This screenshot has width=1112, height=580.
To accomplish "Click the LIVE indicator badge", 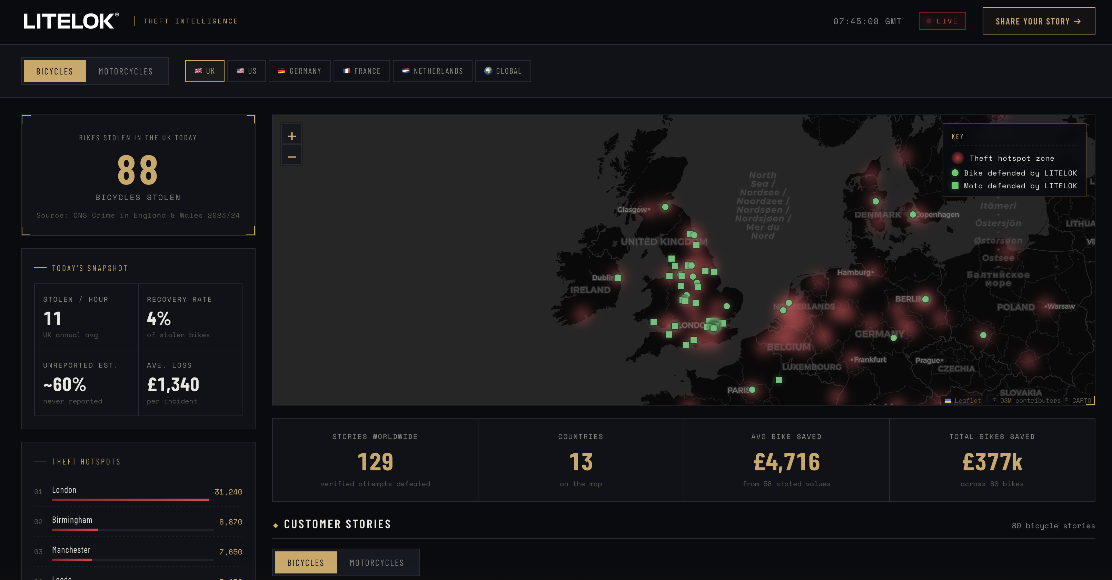I will click(x=942, y=21).
